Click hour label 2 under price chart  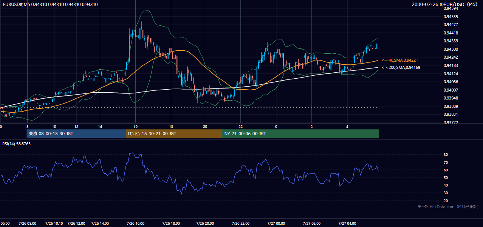pyautogui.click(x=312, y=126)
